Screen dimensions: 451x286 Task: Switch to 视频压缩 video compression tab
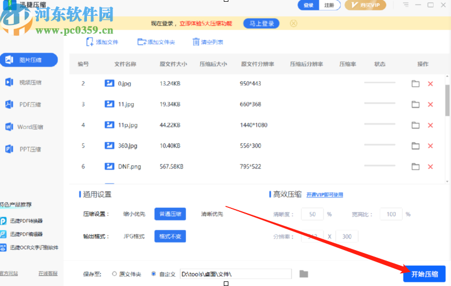[30, 82]
